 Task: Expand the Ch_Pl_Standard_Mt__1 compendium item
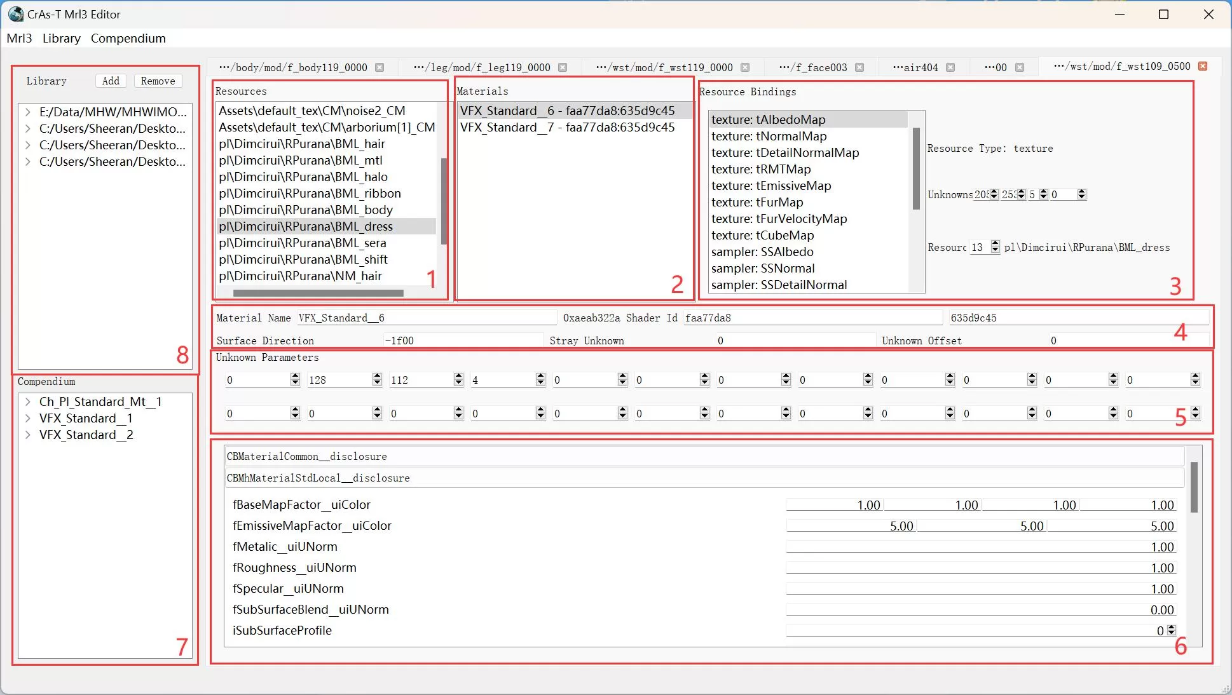(x=28, y=401)
